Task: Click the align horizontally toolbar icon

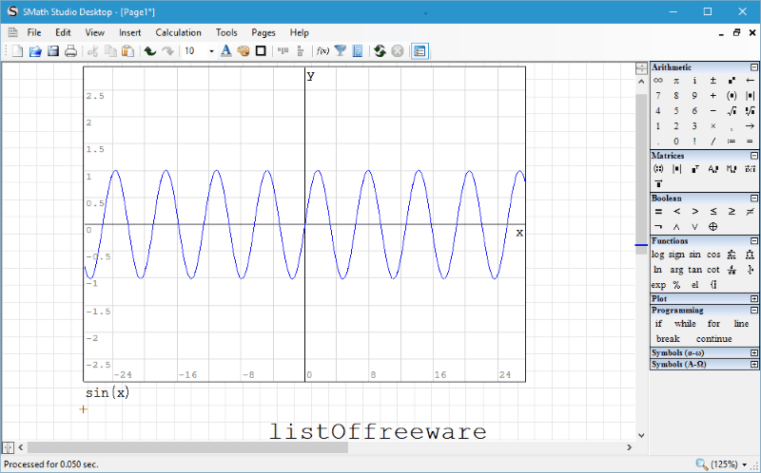Action: (x=283, y=51)
